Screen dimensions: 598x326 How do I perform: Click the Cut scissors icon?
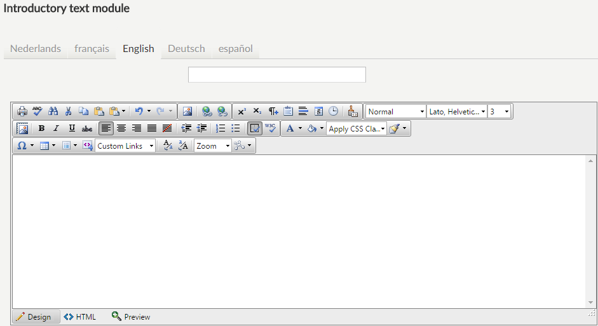[x=69, y=111]
